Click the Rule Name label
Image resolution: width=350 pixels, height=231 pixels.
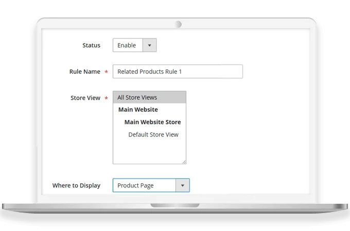(x=84, y=71)
